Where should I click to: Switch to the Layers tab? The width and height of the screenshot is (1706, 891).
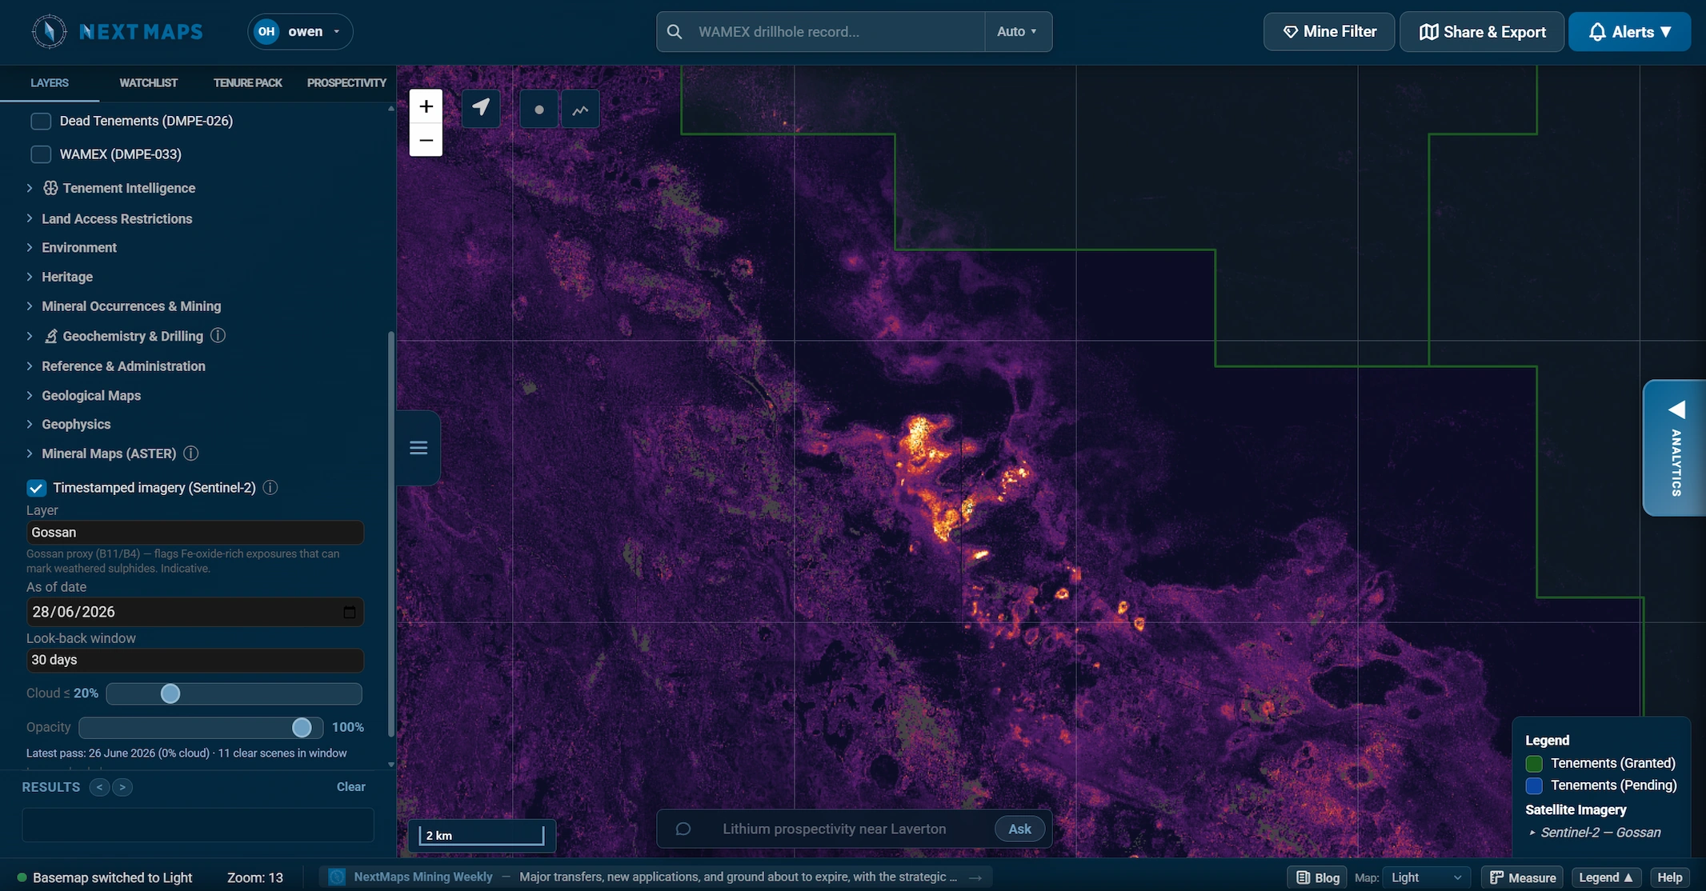(x=50, y=83)
